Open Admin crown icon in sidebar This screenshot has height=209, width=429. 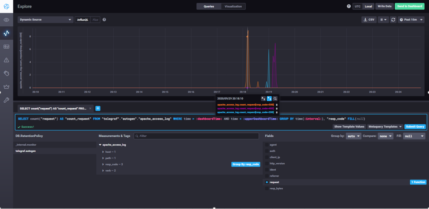pyautogui.click(x=6, y=87)
